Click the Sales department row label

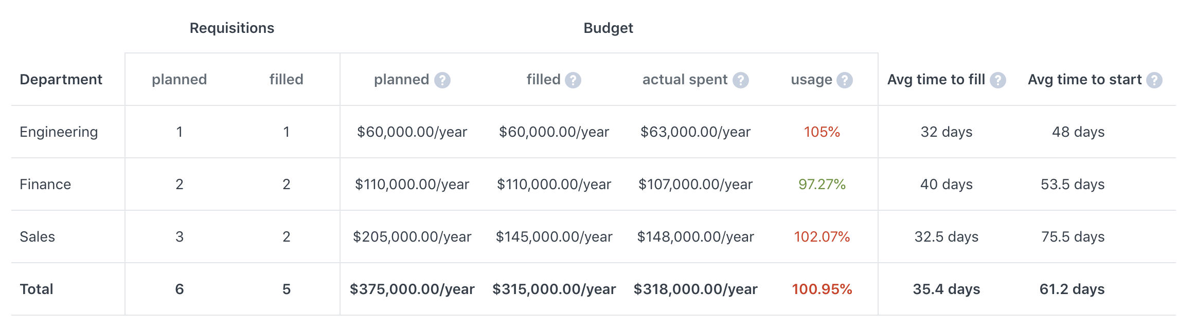(x=37, y=237)
